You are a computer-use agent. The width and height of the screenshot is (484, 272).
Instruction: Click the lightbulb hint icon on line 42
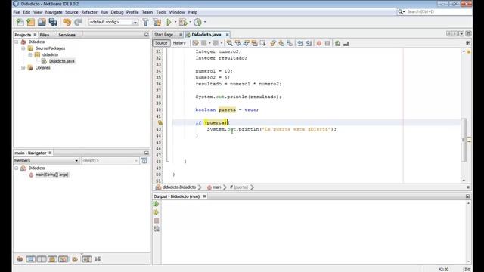tap(160, 122)
